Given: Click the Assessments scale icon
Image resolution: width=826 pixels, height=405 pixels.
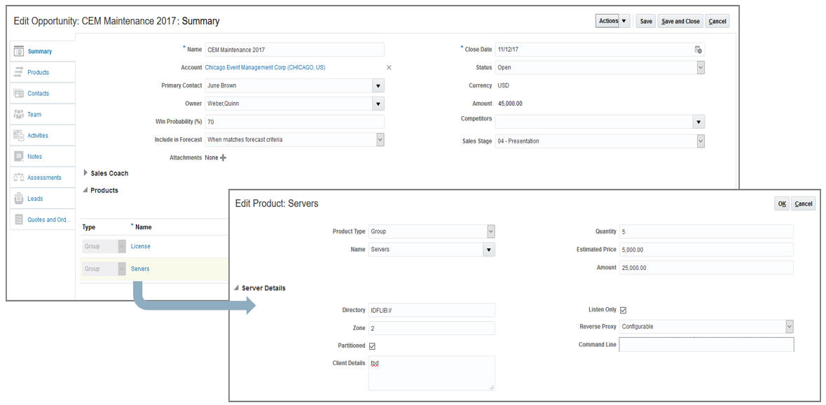Looking at the screenshot, I should tap(19, 177).
